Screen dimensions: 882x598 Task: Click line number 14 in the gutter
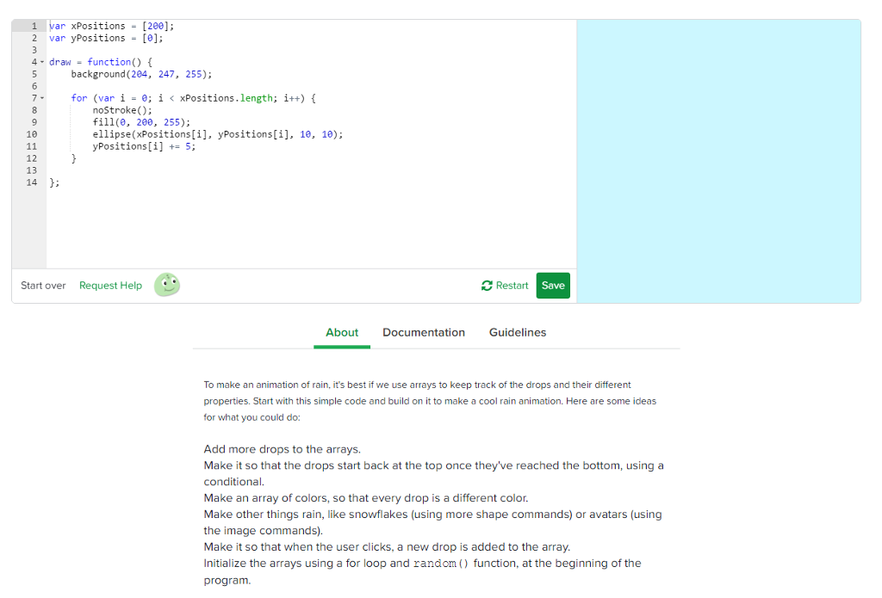[x=32, y=182]
